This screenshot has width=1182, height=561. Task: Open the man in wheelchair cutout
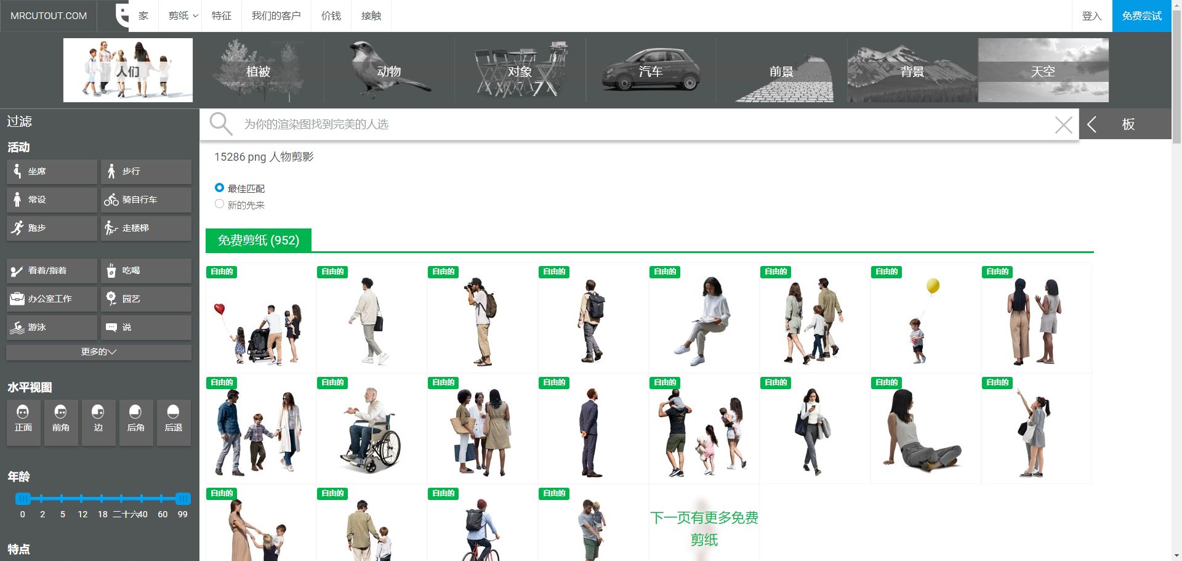click(371, 429)
